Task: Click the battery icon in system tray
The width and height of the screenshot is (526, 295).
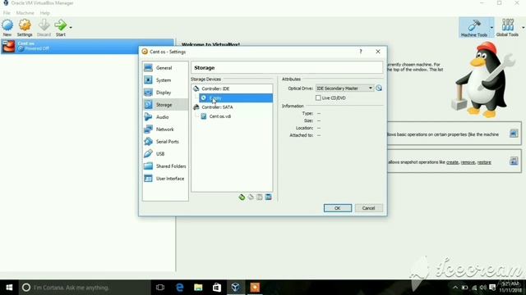Action: [x=464, y=288]
